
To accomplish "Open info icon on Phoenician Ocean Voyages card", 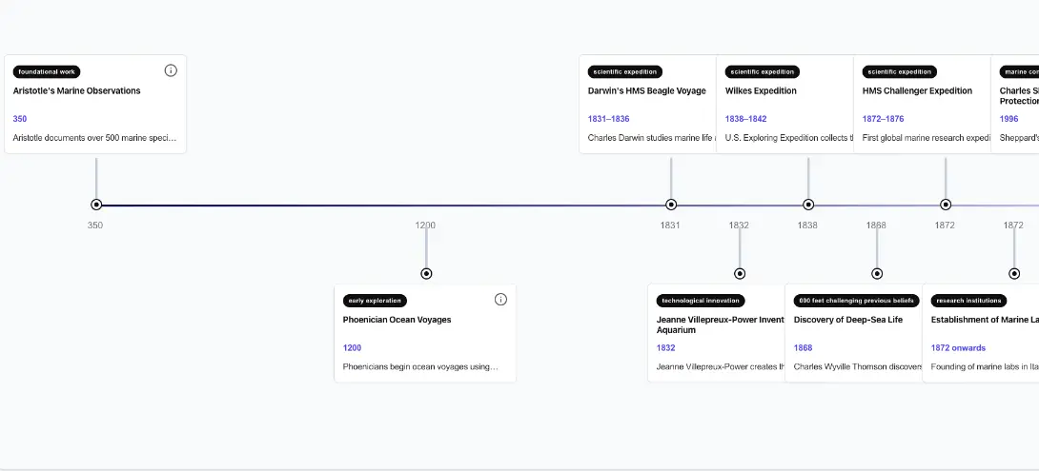I will [x=501, y=299].
